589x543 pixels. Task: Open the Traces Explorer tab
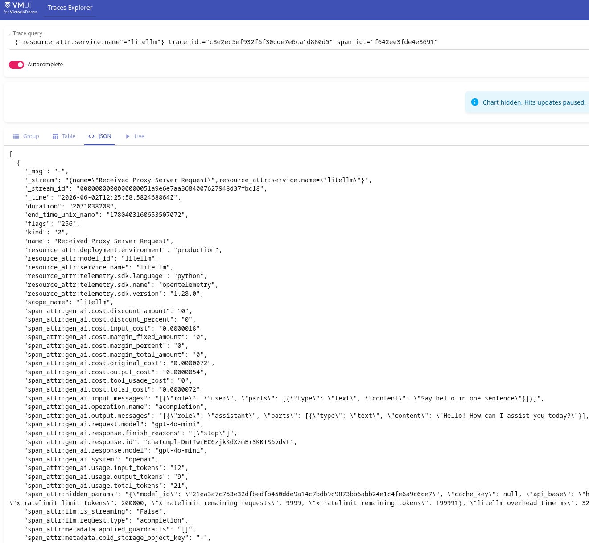(x=70, y=8)
